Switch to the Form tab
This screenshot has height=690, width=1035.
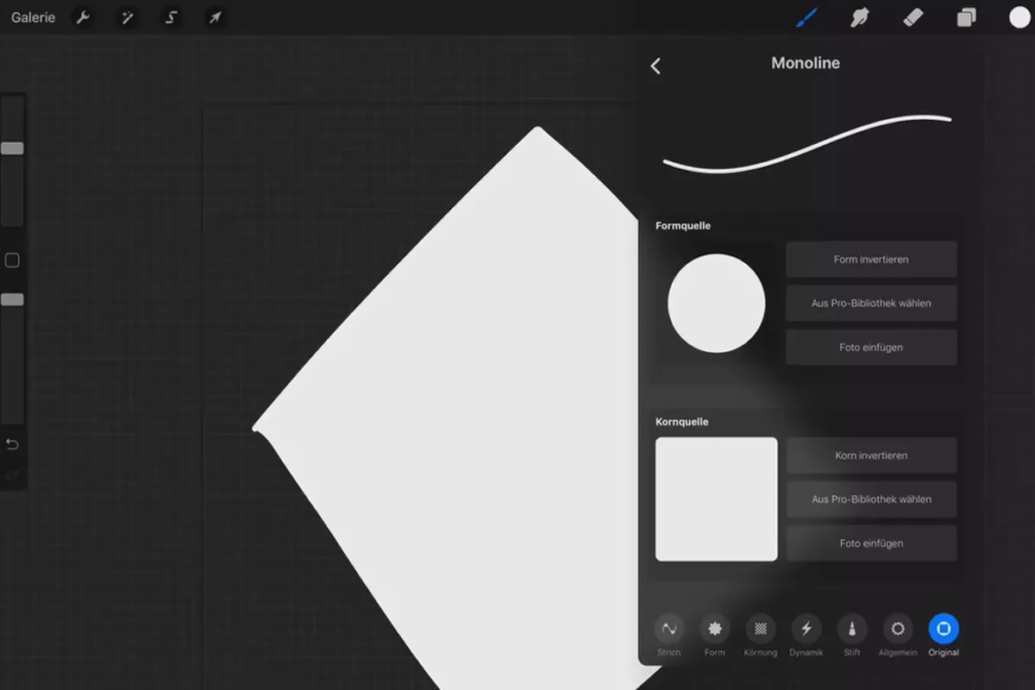tap(714, 637)
